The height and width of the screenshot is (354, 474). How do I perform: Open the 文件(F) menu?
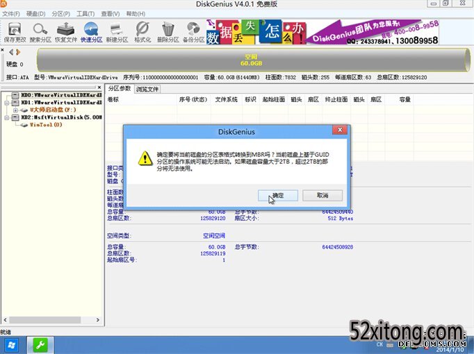pos(11,14)
